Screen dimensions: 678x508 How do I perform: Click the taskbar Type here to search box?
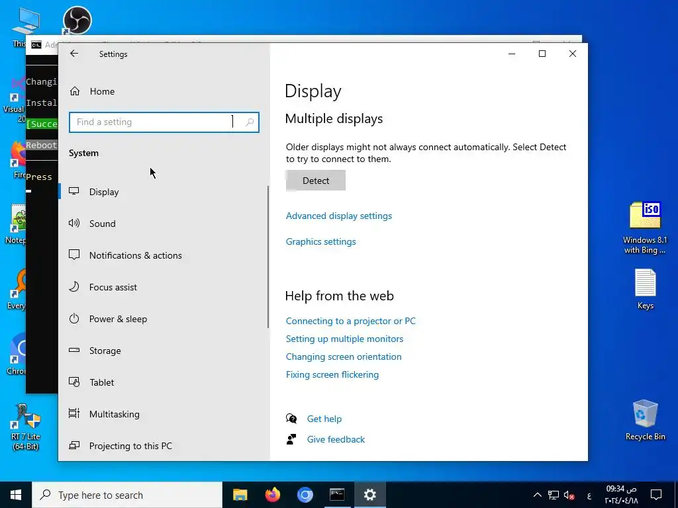point(127,495)
